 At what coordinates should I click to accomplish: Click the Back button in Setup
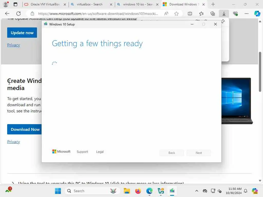tap(172, 153)
